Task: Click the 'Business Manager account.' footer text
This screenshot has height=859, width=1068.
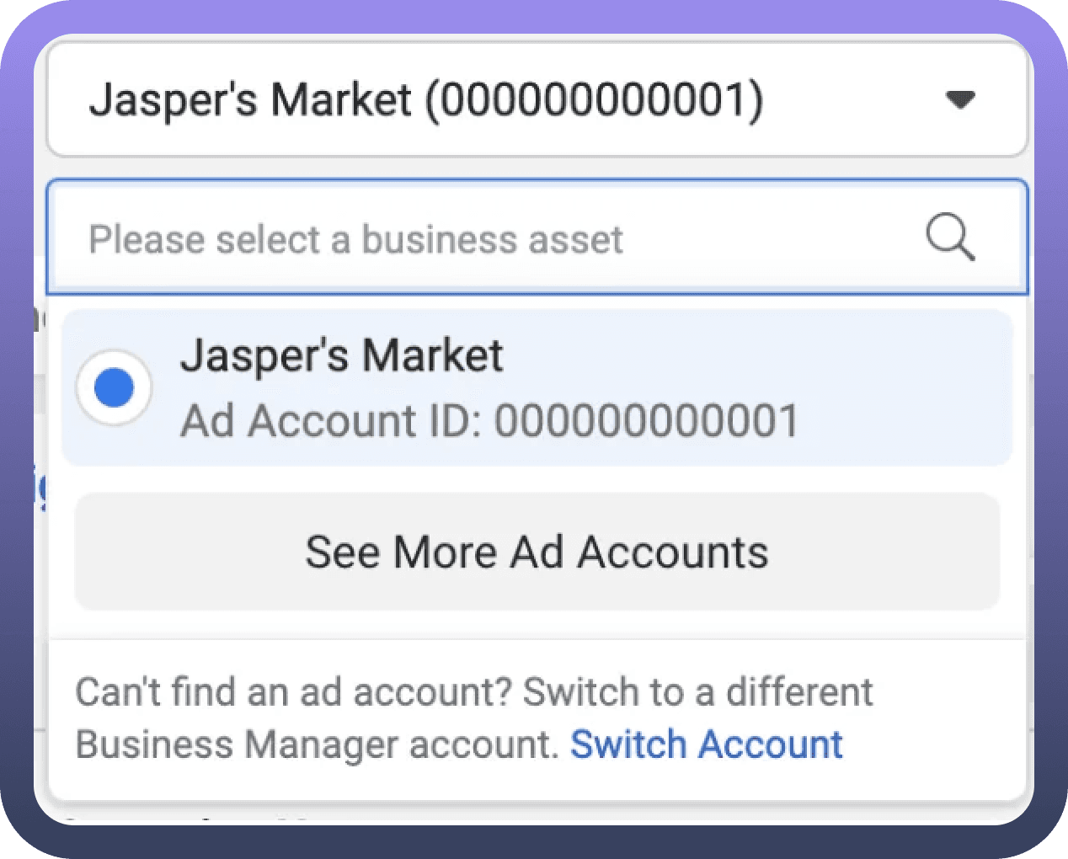Action: click(x=317, y=744)
